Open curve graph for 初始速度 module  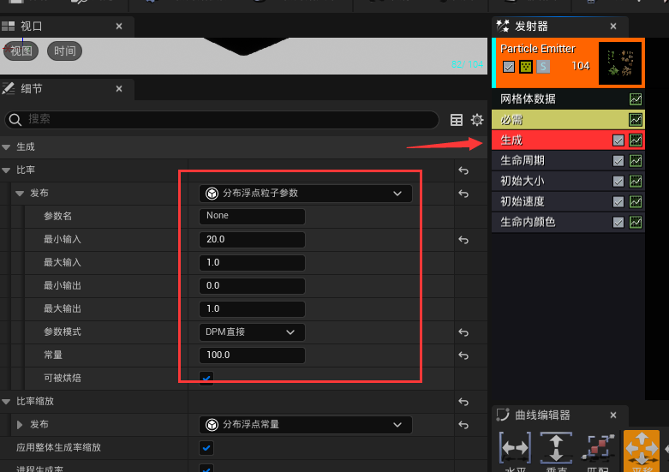(x=636, y=202)
